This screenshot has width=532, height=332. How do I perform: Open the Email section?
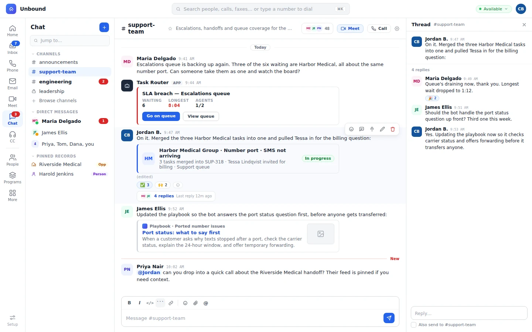[13, 84]
